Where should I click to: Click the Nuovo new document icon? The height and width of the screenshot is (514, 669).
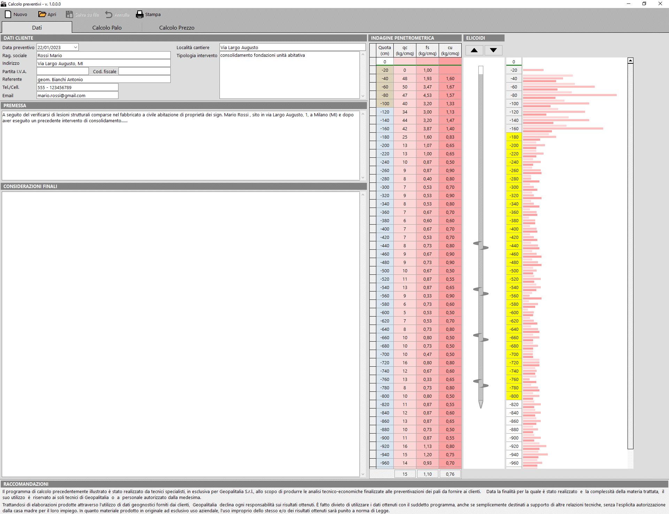8,14
